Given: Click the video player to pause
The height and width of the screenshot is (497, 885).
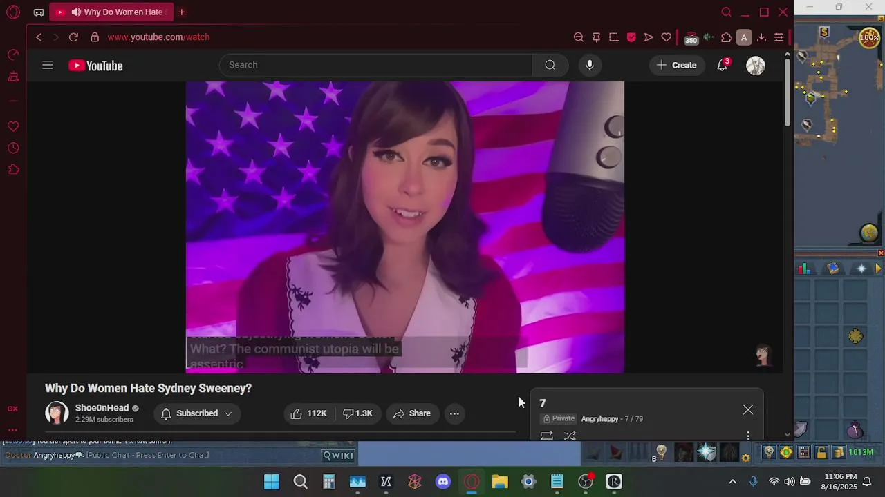Looking at the screenshot, I should [404, 227].
